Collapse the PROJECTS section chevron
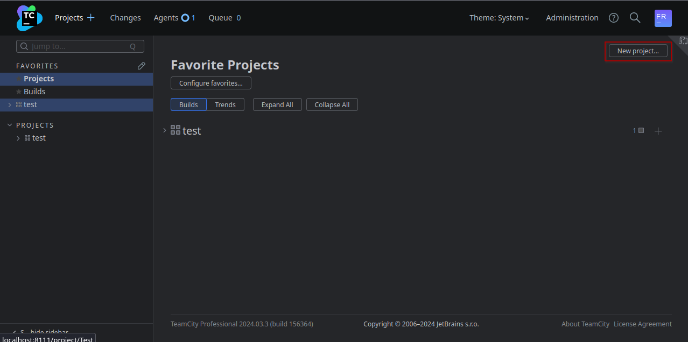Screen dimensions: 688x342 9,124
